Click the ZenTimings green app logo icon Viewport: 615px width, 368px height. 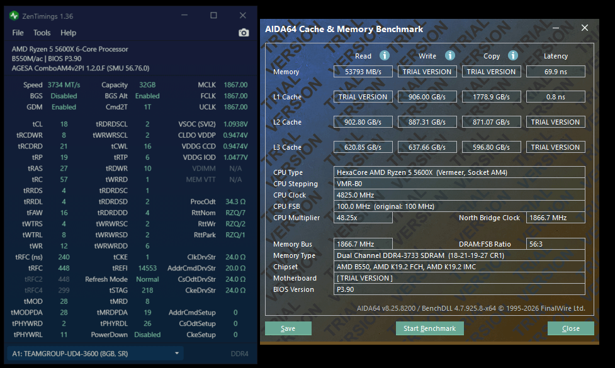(14, 15)
